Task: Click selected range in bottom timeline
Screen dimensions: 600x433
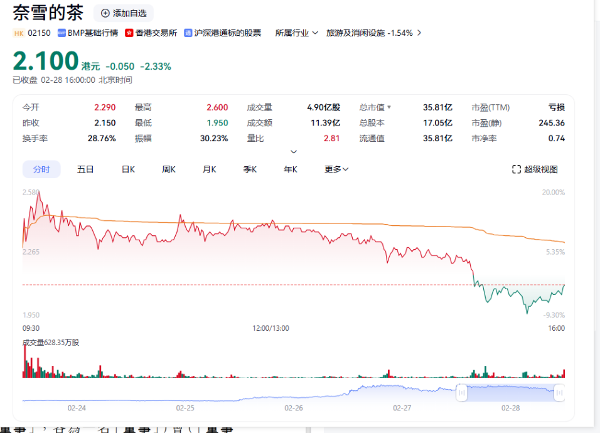Action: tap(510, 392)
